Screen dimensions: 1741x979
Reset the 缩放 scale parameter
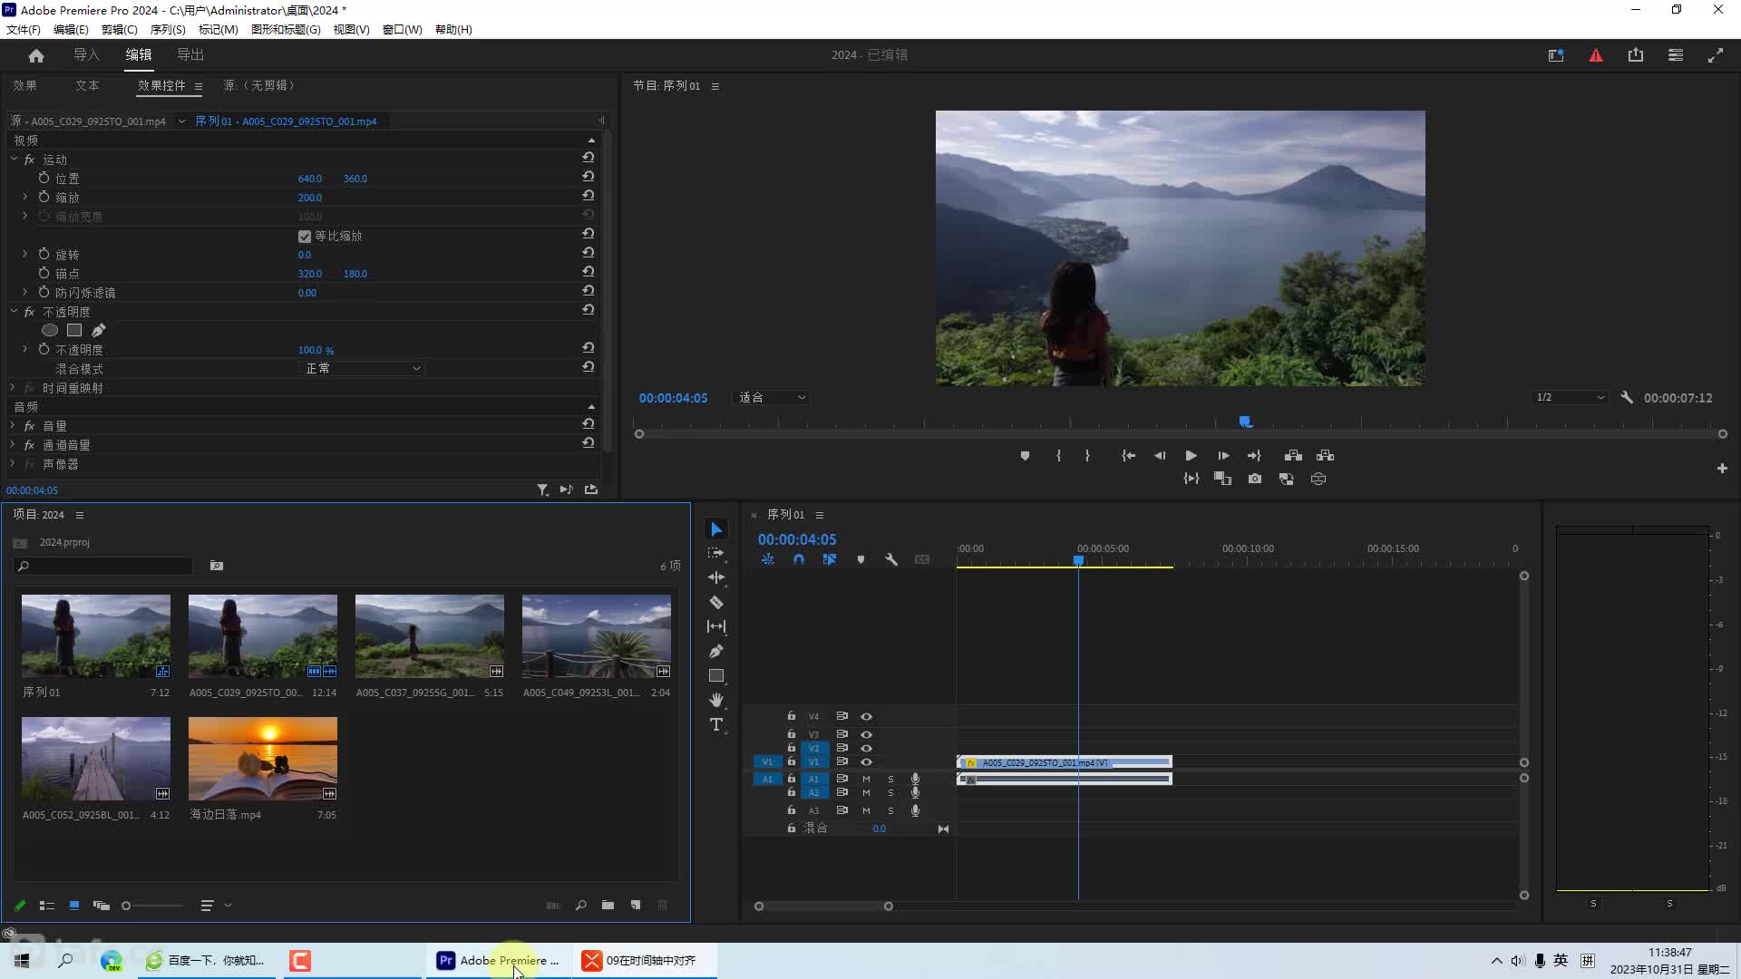point(588,196)
